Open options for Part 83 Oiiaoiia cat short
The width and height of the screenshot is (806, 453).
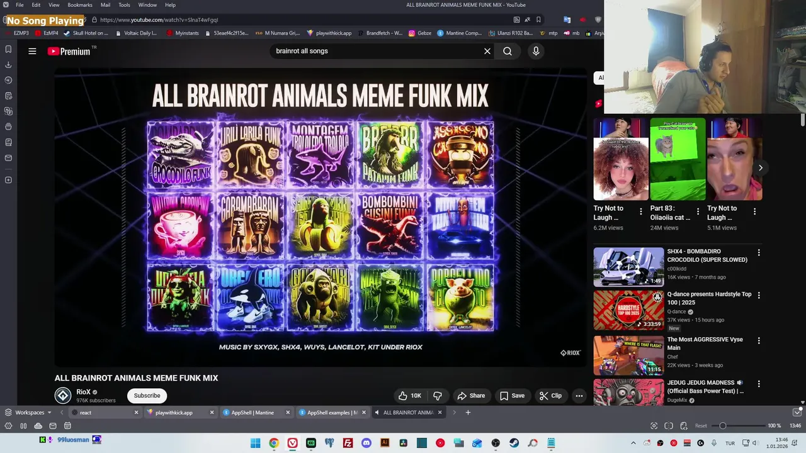[x=698, y=211]
